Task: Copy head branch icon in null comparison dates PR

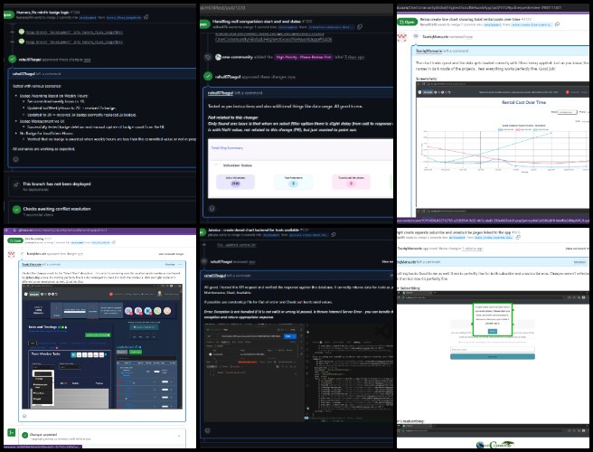Action: click(360, 27)
